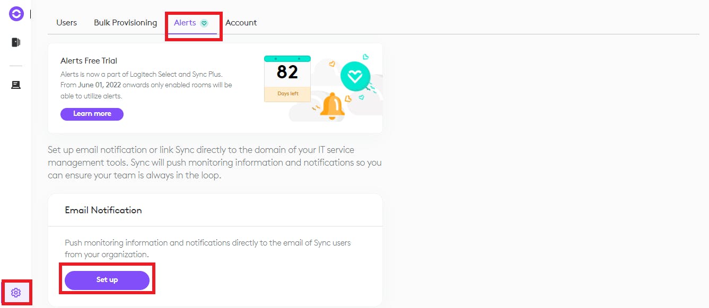Open the devices laptop icon in sidebar

click(16, 85)
